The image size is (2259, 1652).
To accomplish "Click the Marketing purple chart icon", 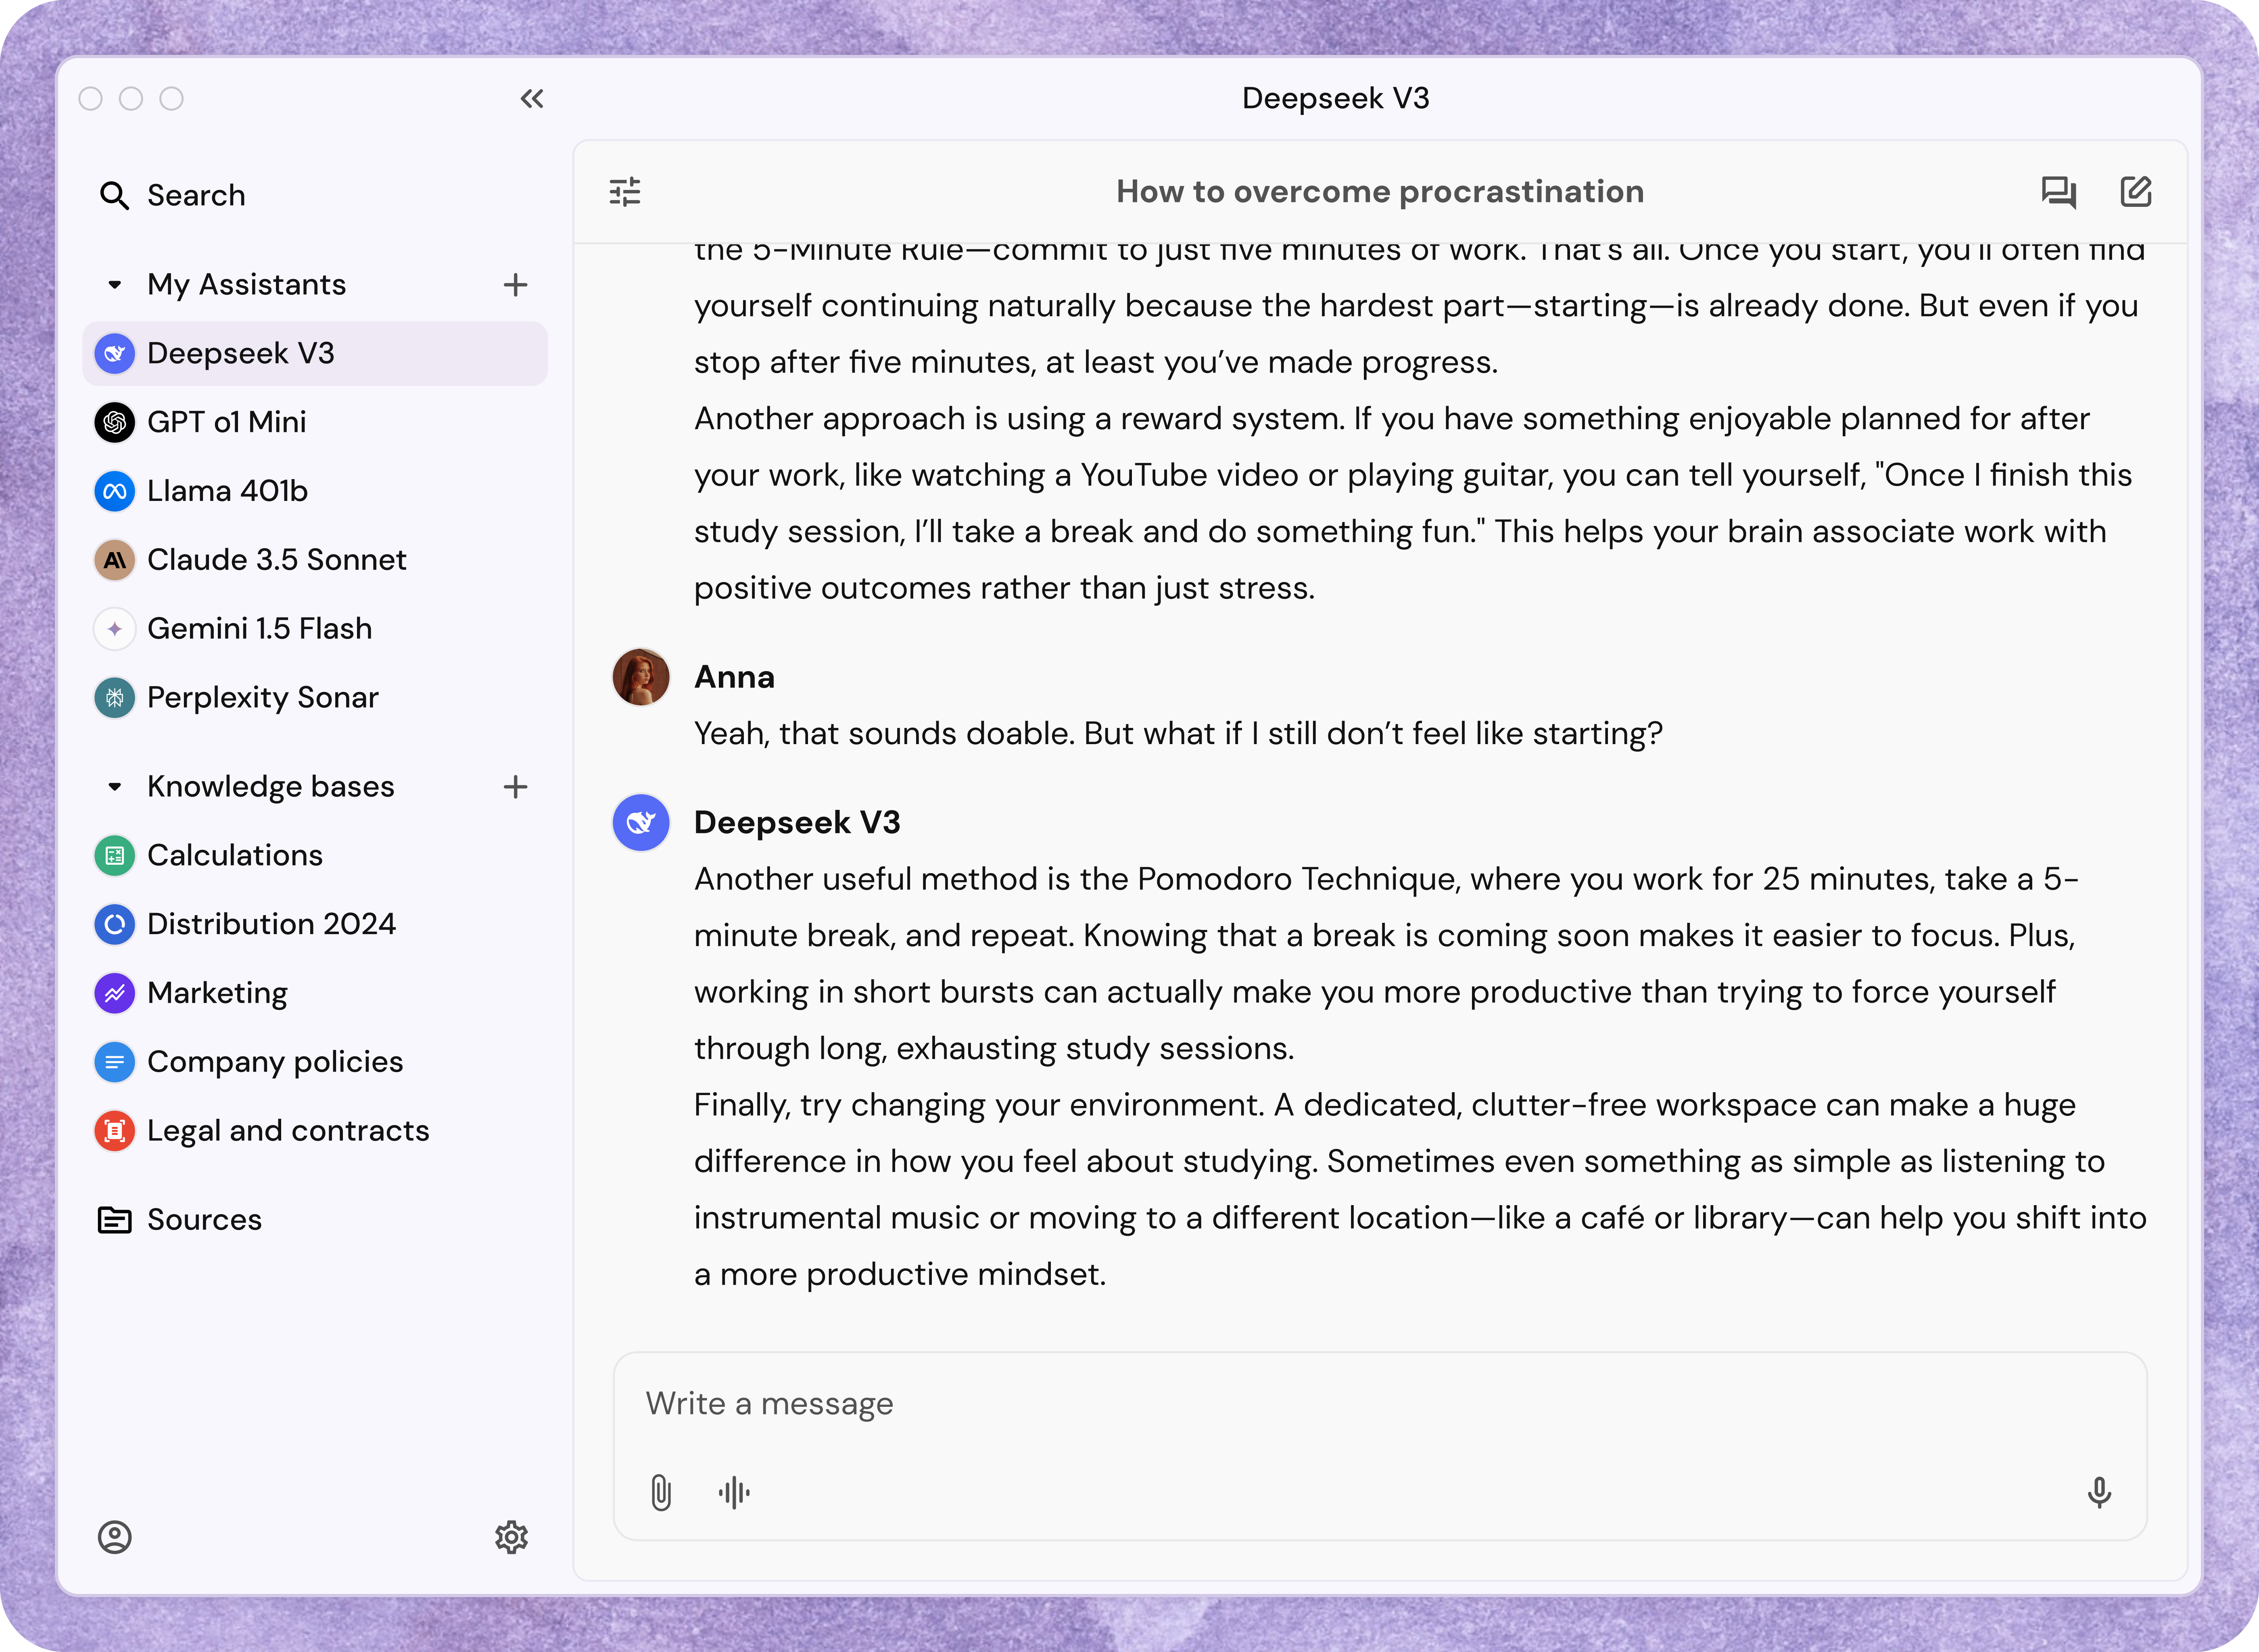I will point(115,993).
